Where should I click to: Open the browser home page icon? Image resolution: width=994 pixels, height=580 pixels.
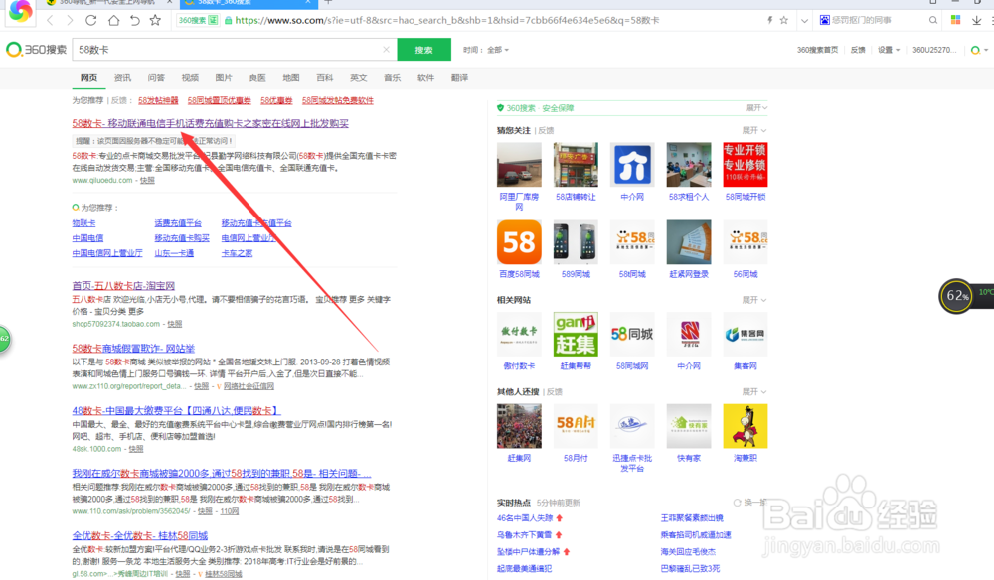tap(113, 20)
